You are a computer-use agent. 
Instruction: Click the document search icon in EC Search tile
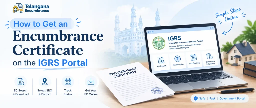click(x=161, y=60)
